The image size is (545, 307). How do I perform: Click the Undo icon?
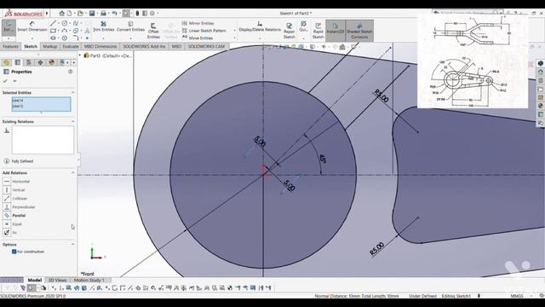(114, 14)
